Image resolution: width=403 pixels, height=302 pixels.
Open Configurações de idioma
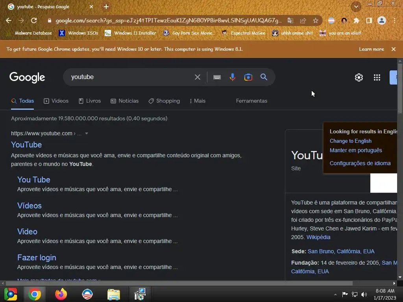[x=360, y=163]
